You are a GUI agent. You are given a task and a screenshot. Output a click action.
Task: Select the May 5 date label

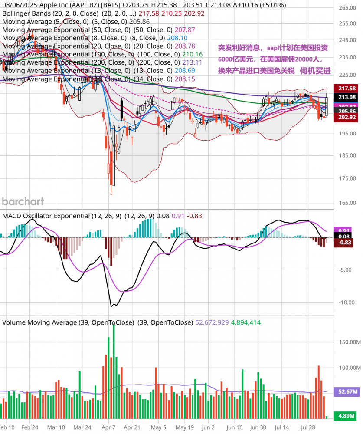point(158,427)
